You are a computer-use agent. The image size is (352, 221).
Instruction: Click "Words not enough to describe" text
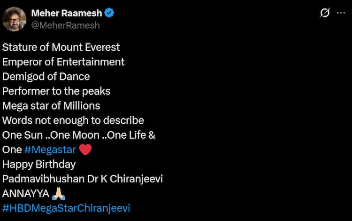(x=73, y=120)
